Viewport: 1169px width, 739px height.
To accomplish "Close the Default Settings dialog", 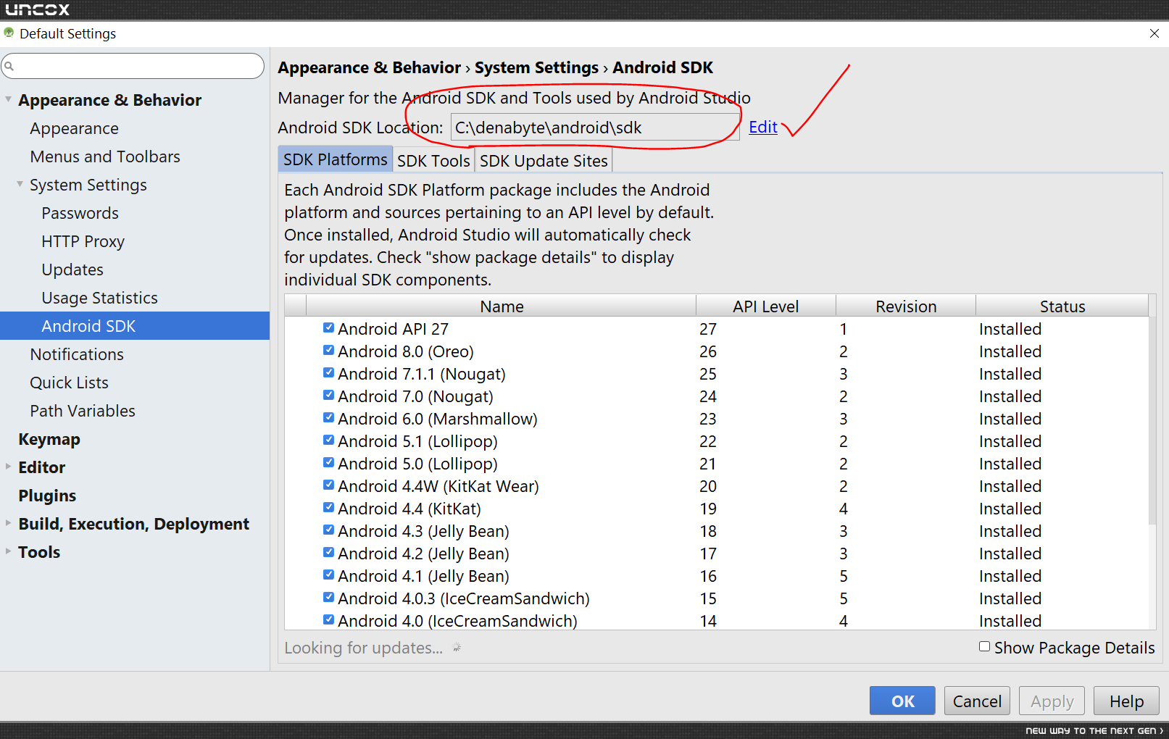I will 1154,33.
